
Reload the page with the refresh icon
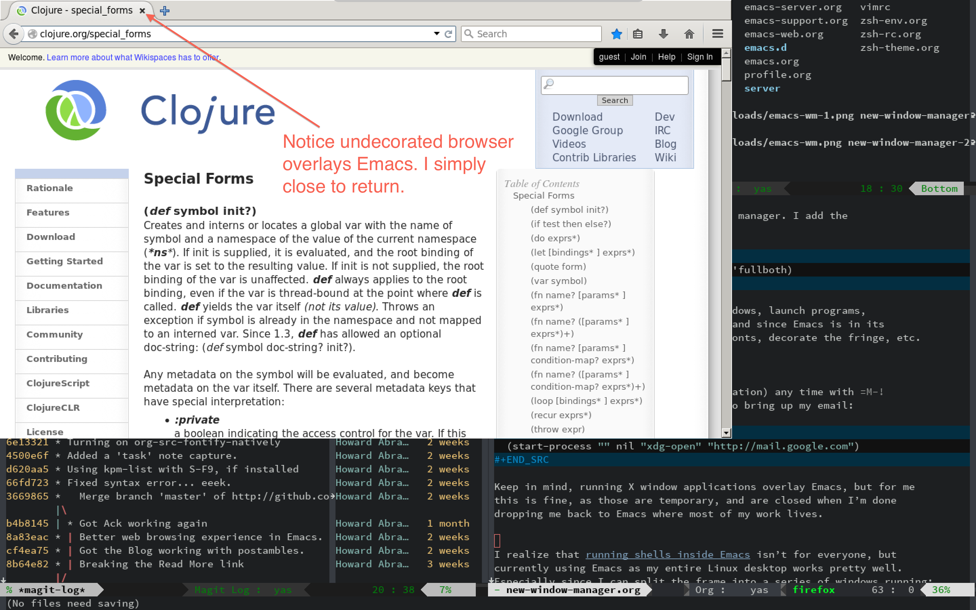pos(448,34)
